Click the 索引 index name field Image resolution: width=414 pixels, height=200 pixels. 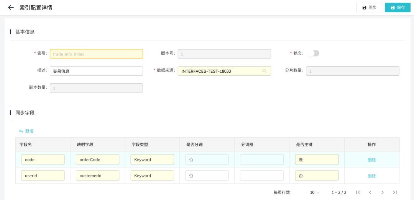tap(96, 54)
